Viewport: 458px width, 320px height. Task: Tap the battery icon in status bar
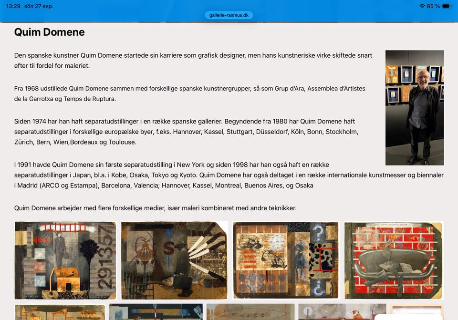pos(447,6)
